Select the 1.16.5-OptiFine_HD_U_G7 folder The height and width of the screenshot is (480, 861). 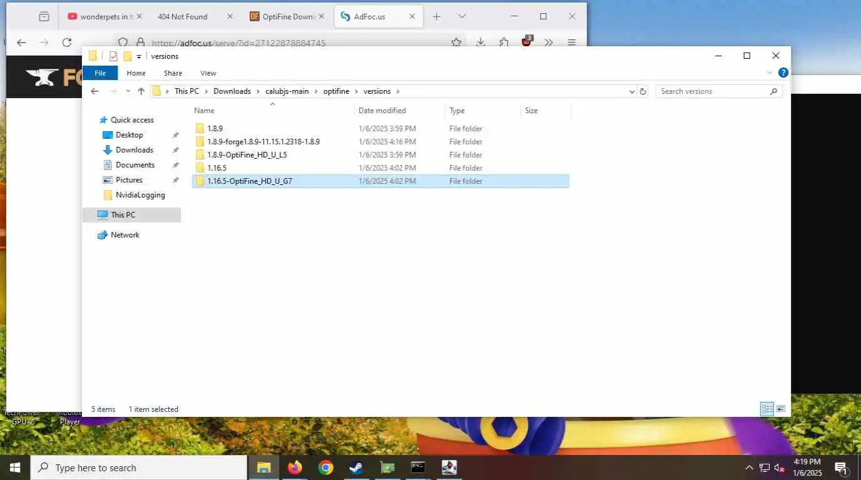380,181
